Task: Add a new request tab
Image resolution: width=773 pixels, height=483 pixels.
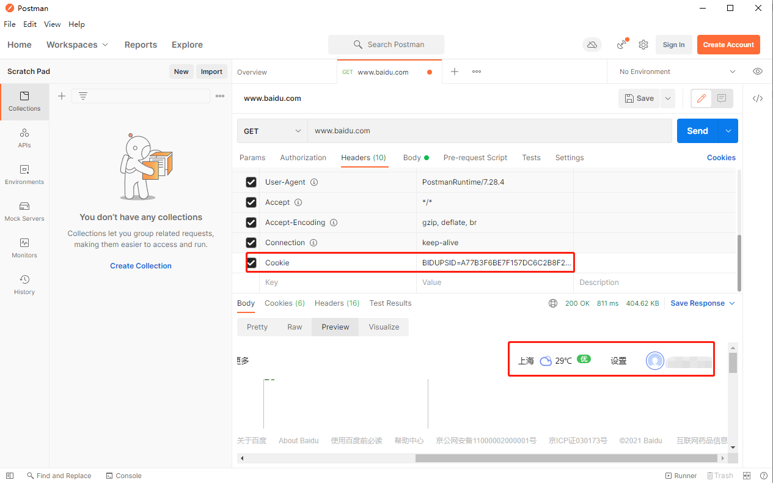Action: click(455, 72)
